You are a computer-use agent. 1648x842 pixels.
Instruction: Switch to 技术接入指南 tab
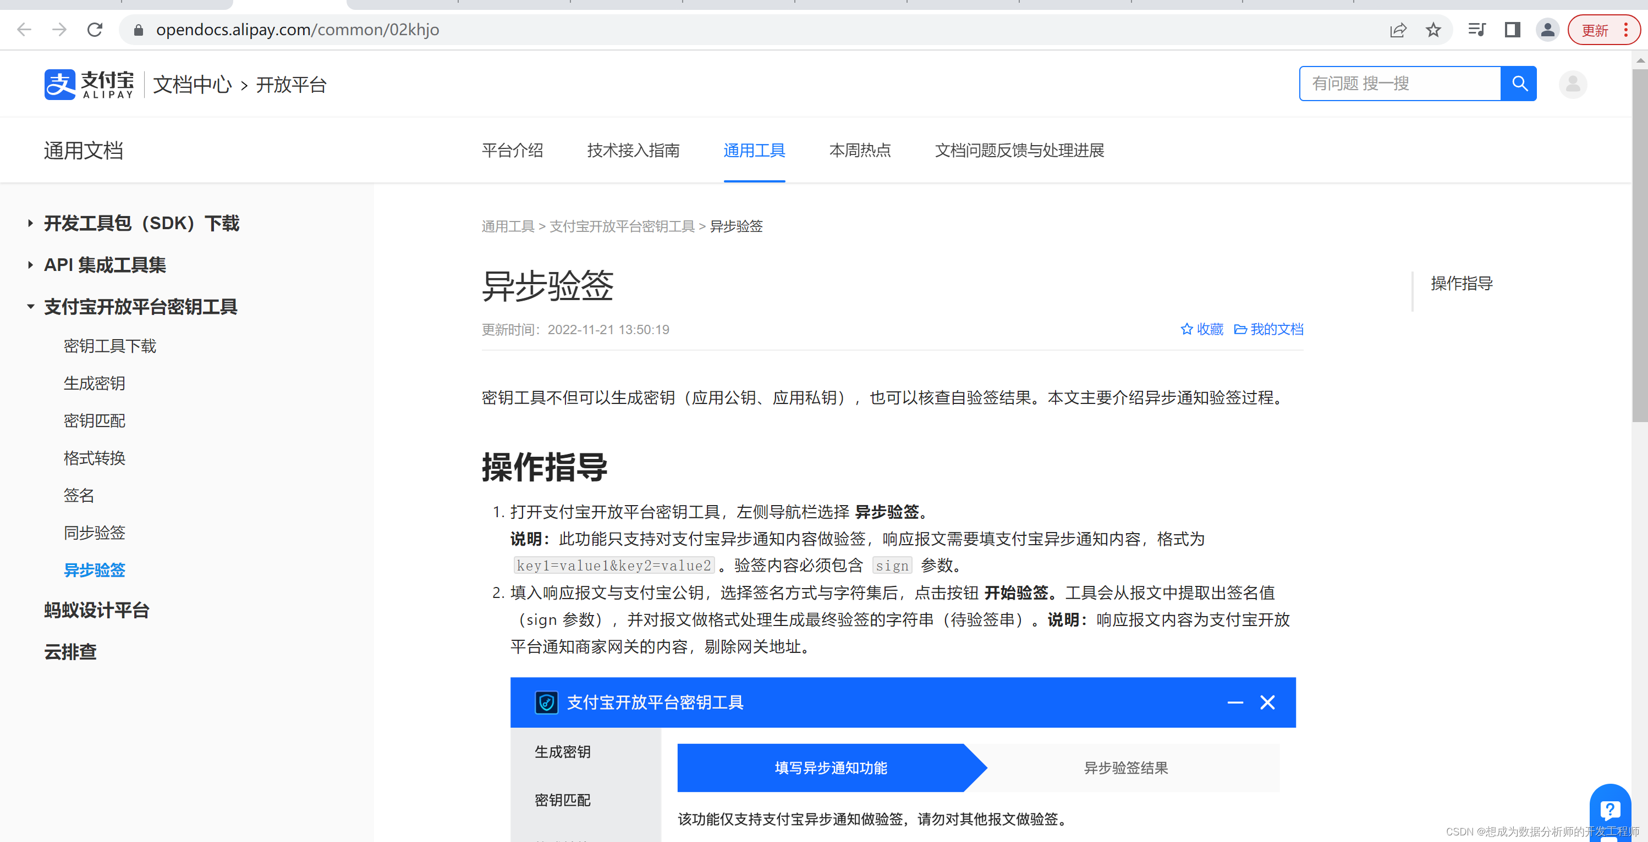(633, 150)
